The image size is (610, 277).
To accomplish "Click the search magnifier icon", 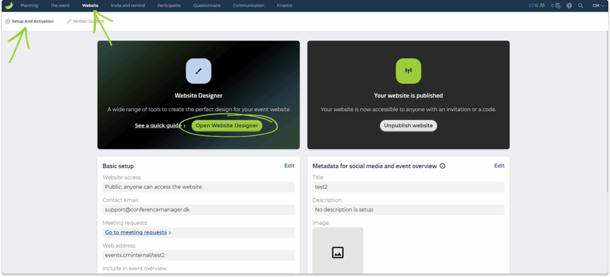I will [581, 5].
